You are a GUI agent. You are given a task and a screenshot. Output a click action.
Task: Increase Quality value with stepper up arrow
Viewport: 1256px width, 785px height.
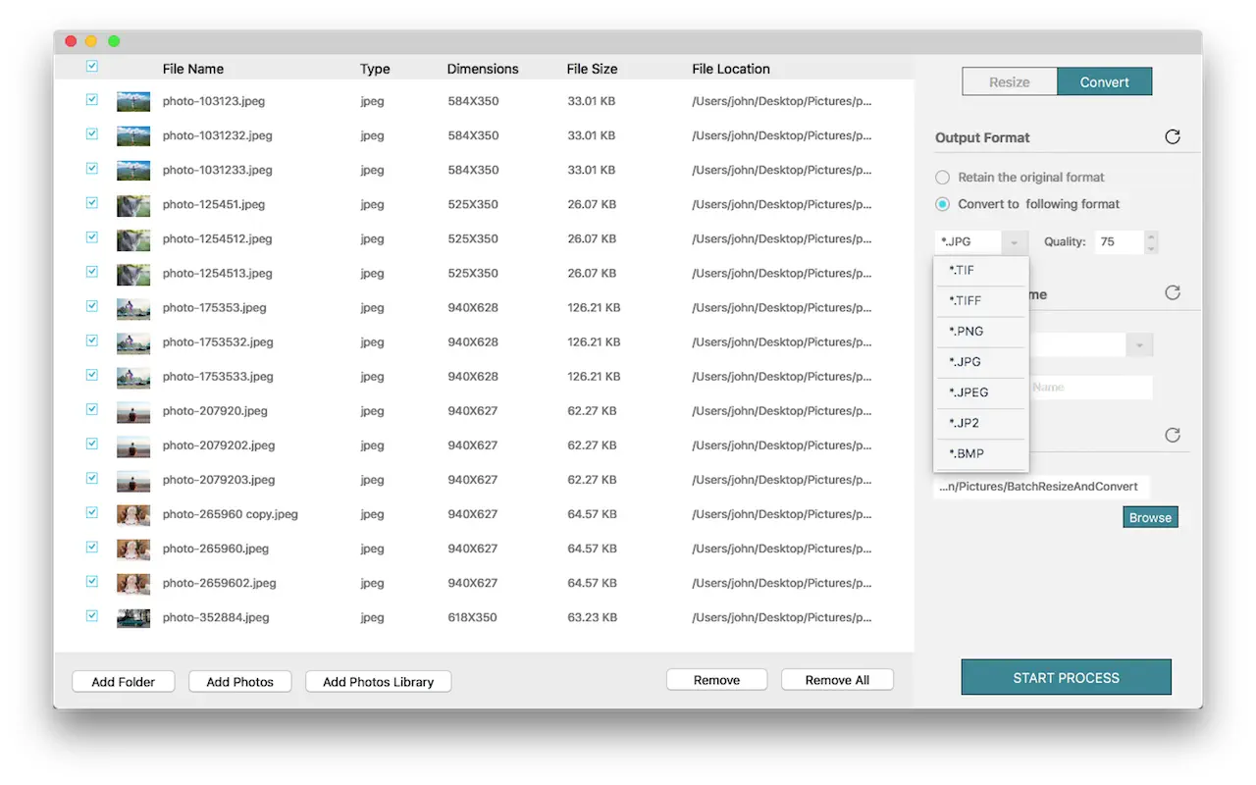point(1152,236)
